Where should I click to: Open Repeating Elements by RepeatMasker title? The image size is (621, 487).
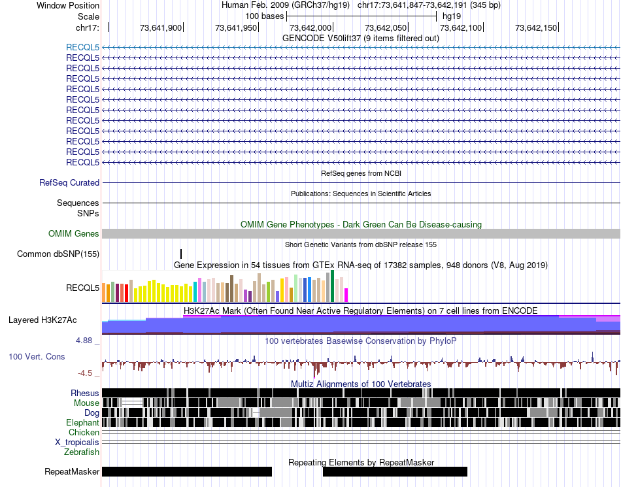pyautogui.click(x=361, y=462)
